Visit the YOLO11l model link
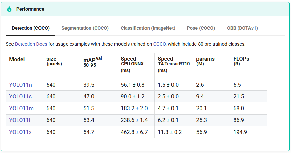This screenshot has height=153, width=291. (x=20, y=120)
